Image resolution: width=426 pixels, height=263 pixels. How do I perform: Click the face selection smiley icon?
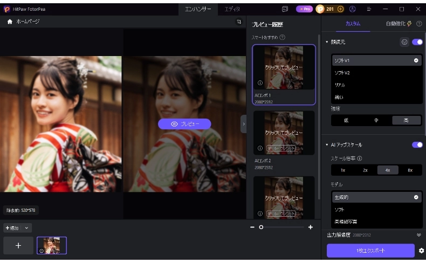(x=404, y=42)
